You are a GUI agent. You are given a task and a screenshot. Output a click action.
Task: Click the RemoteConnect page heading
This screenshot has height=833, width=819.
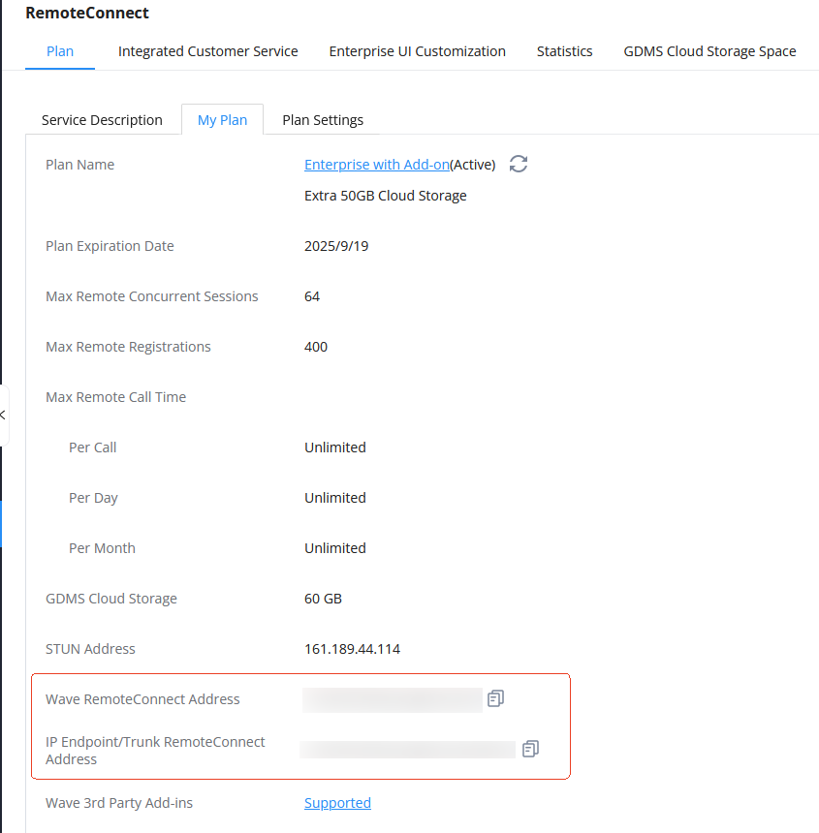[x=87, y=13]
